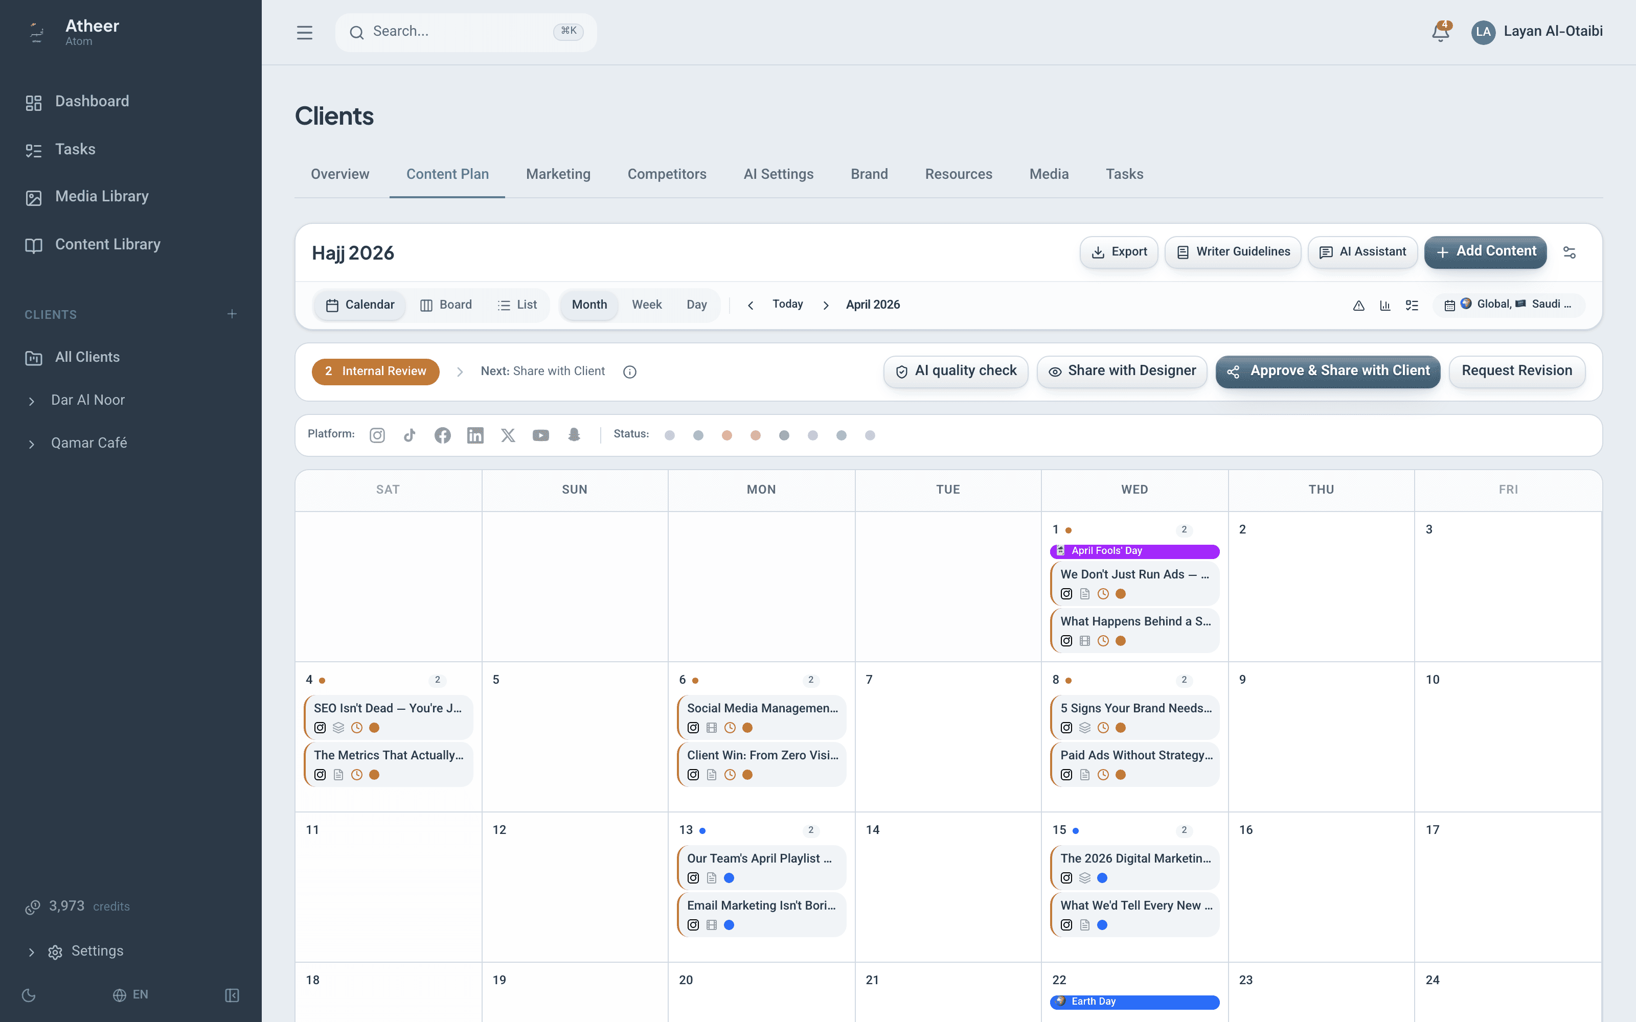Viewport: 1636px width, 1022px height.
Task: Open "SEO Isn't Dead" content card
Action: point(389,717)
